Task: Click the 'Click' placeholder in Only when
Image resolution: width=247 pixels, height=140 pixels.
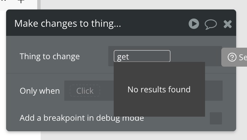Action: coord(85,91)
